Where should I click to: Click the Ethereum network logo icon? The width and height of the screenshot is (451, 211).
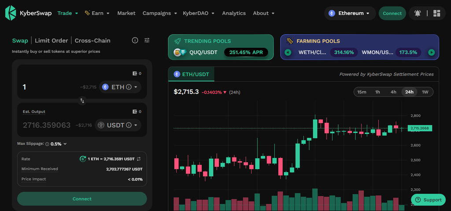coord(332,13)
